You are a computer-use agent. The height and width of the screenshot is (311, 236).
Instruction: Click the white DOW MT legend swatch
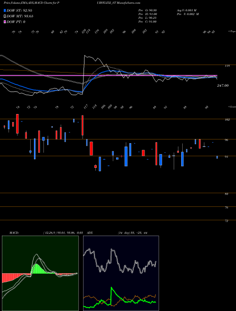(5, 16)
